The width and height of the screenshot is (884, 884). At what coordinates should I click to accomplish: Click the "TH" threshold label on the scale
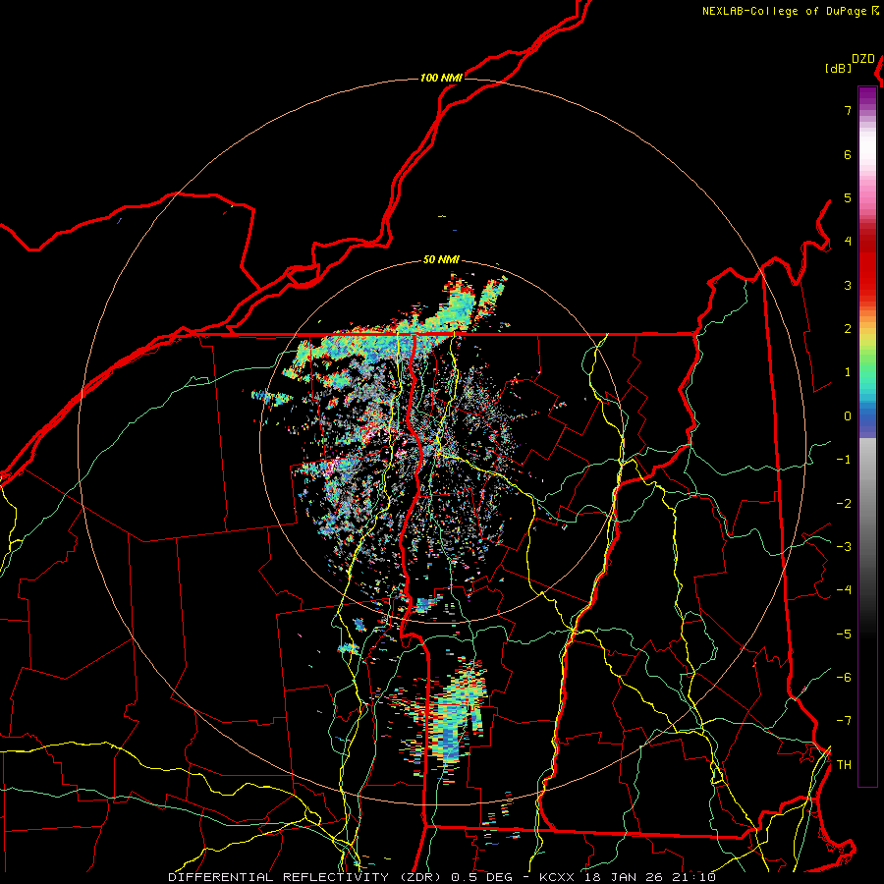pyautogui.click(x=844, y=765)
